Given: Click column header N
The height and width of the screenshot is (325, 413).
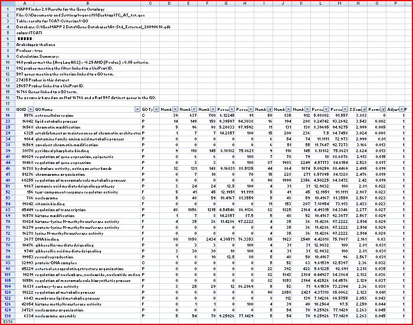Looking at the screenshot, I should coord(358,4).
